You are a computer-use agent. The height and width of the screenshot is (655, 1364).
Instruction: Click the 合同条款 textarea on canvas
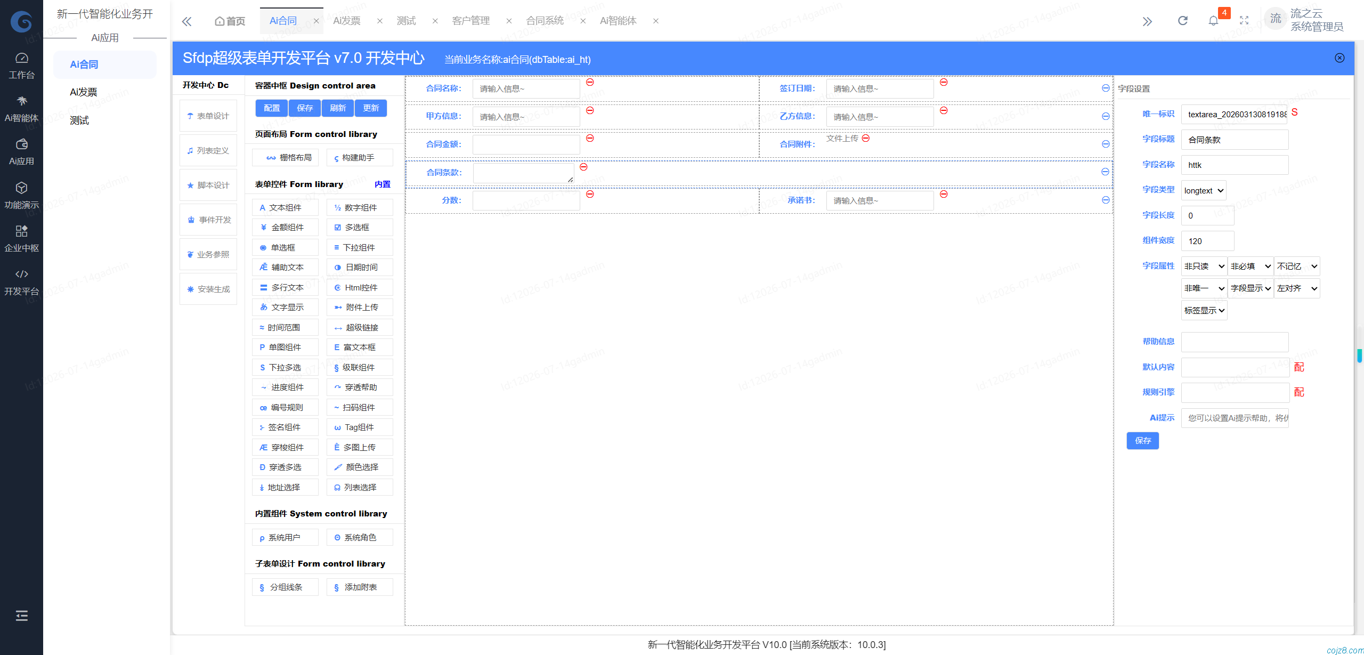[523, 173]
